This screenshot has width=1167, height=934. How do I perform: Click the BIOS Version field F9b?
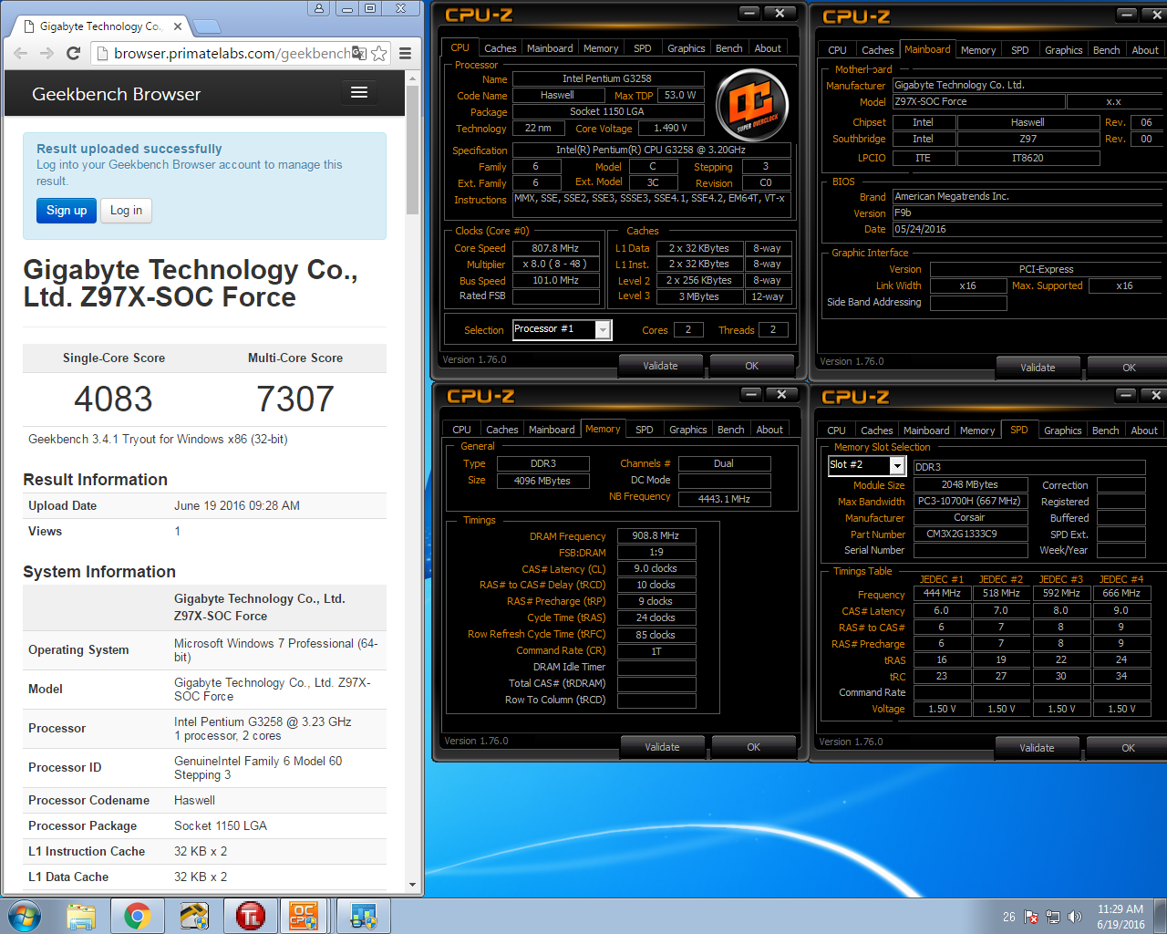pyautogui.click(x=1027, y=213)
